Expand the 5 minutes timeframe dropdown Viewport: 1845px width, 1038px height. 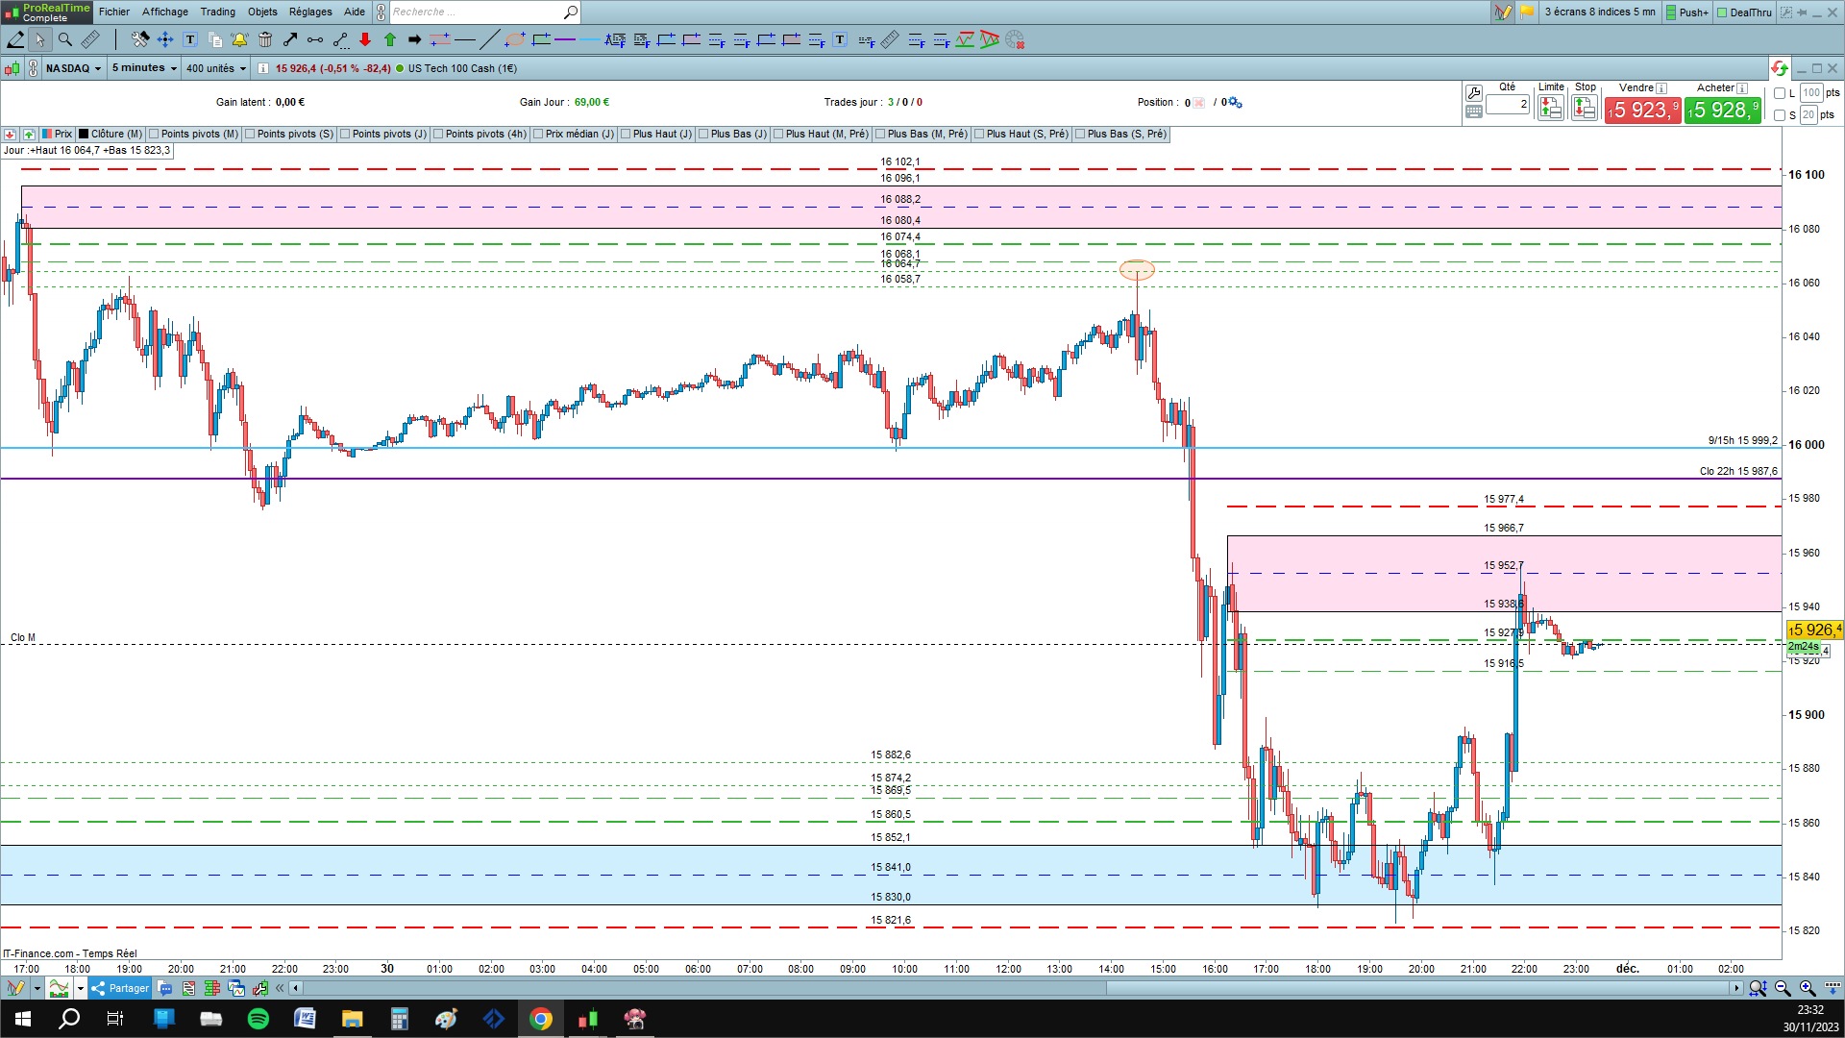(144, 68)
